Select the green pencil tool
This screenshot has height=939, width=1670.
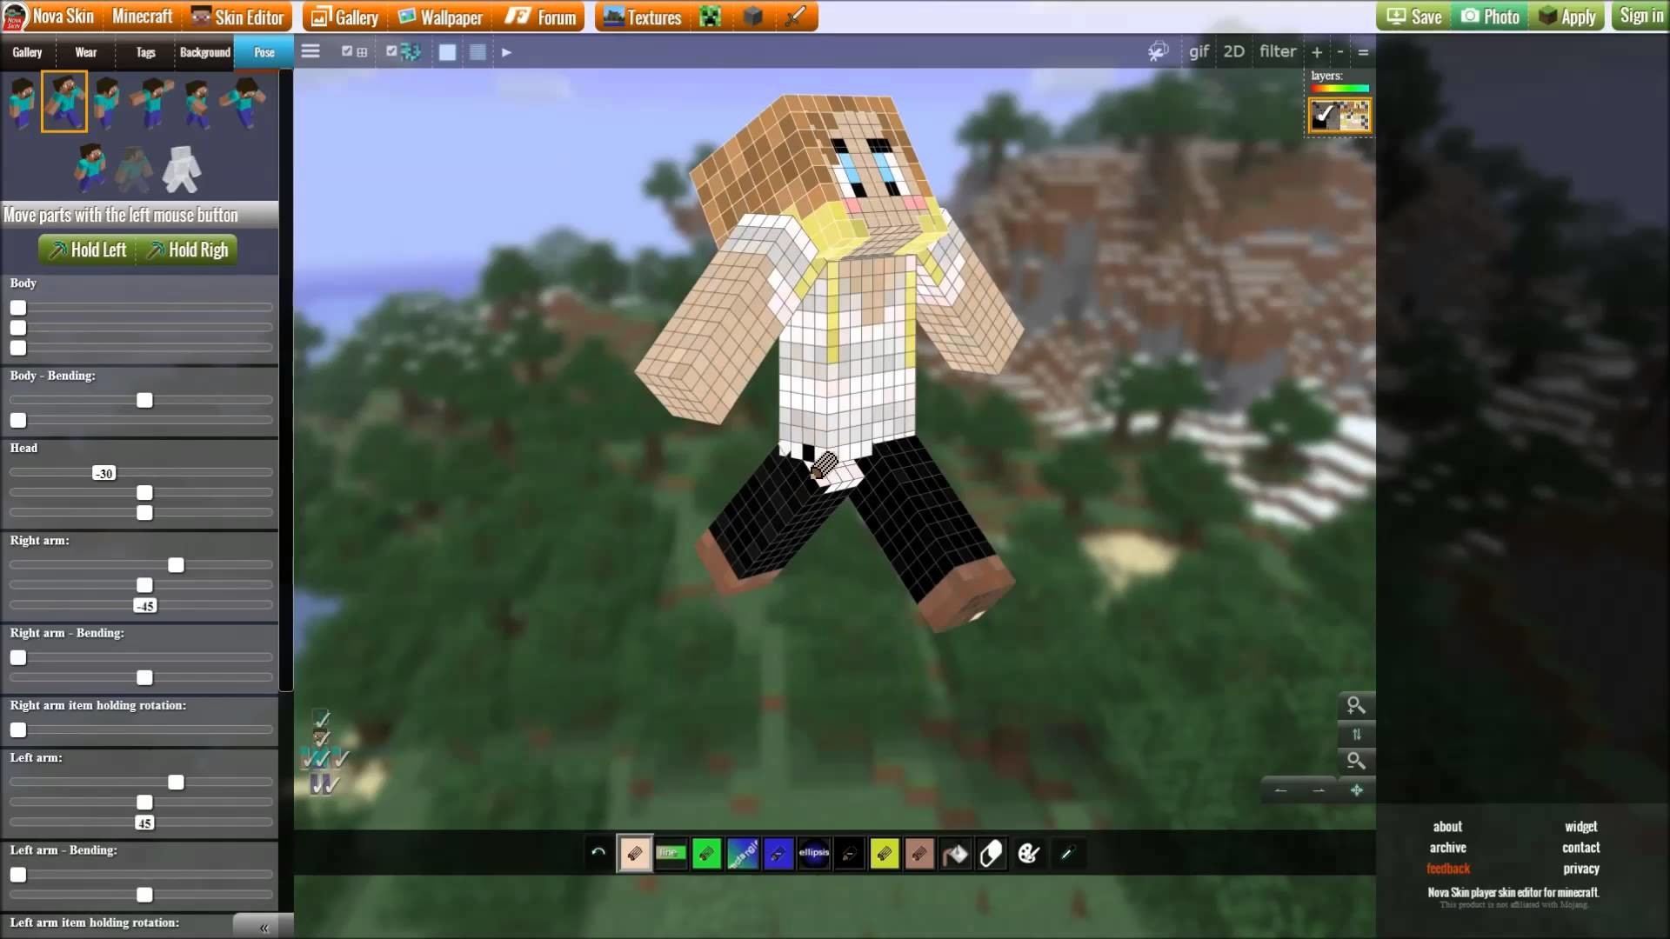pyautogui.click(x=706, y=853)
